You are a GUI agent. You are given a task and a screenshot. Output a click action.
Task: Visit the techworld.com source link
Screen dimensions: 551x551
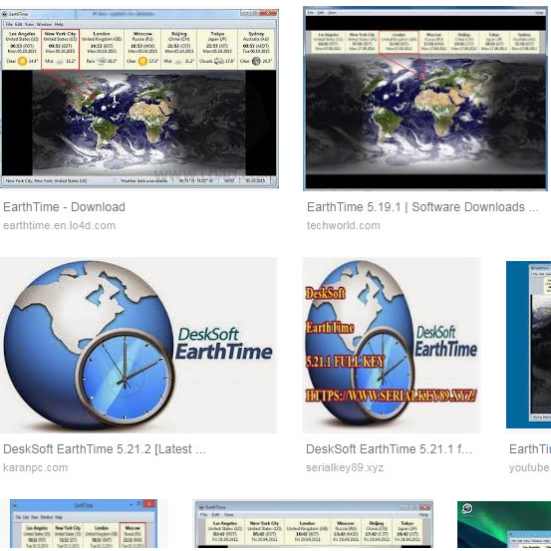(x=344, y=225)
